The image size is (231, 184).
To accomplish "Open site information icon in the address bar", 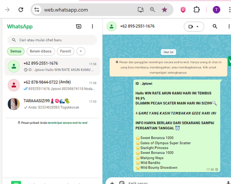I will tap(36, 10).
